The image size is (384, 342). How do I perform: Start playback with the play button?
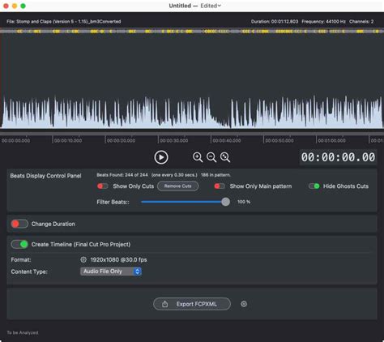(x=161, y=157)
